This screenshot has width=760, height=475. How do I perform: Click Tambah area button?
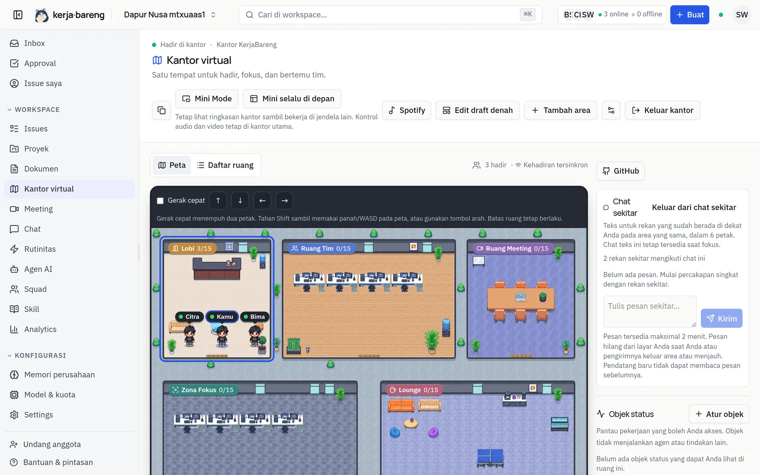(561, 110)
